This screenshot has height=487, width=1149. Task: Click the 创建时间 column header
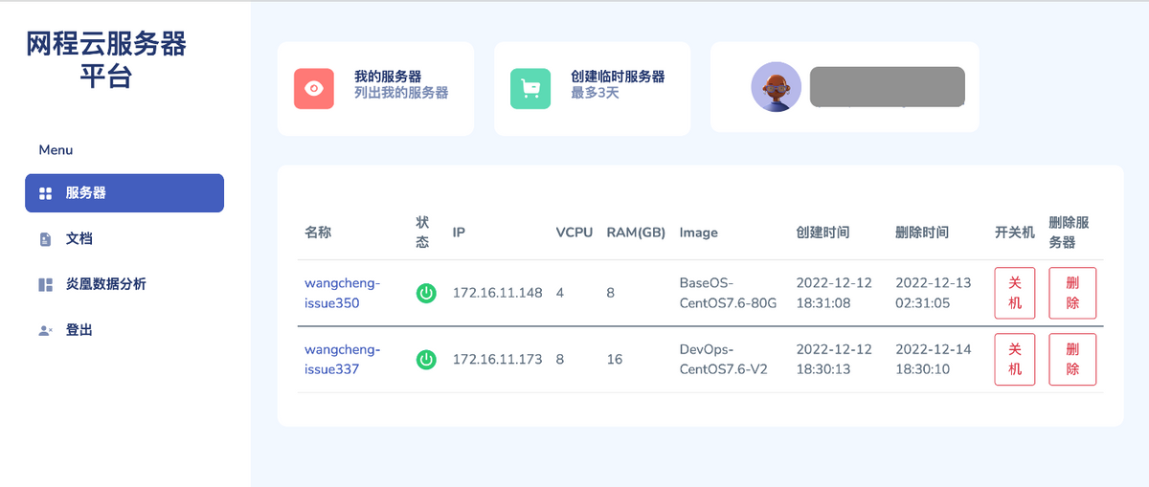(822, 232)
